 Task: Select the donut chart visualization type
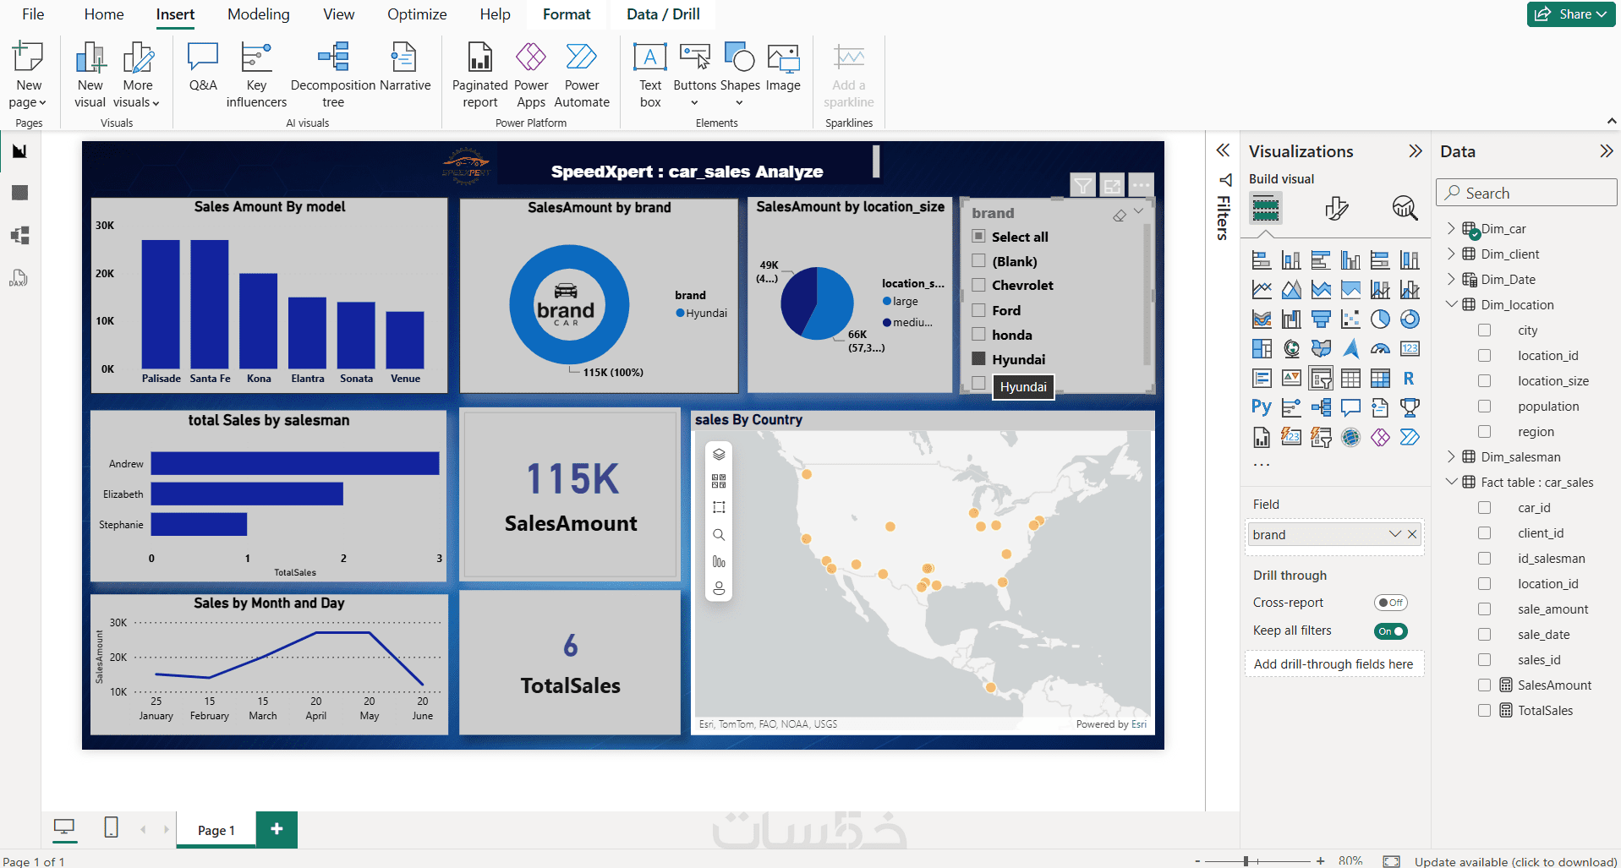(1410, 319)
